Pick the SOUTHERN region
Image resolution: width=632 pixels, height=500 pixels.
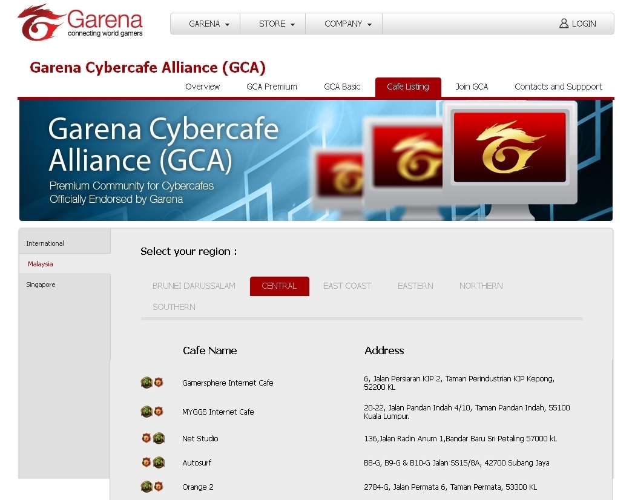174,307
